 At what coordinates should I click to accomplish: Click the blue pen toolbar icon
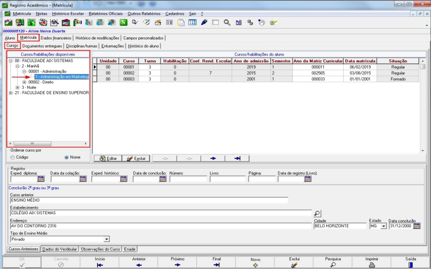204,22
